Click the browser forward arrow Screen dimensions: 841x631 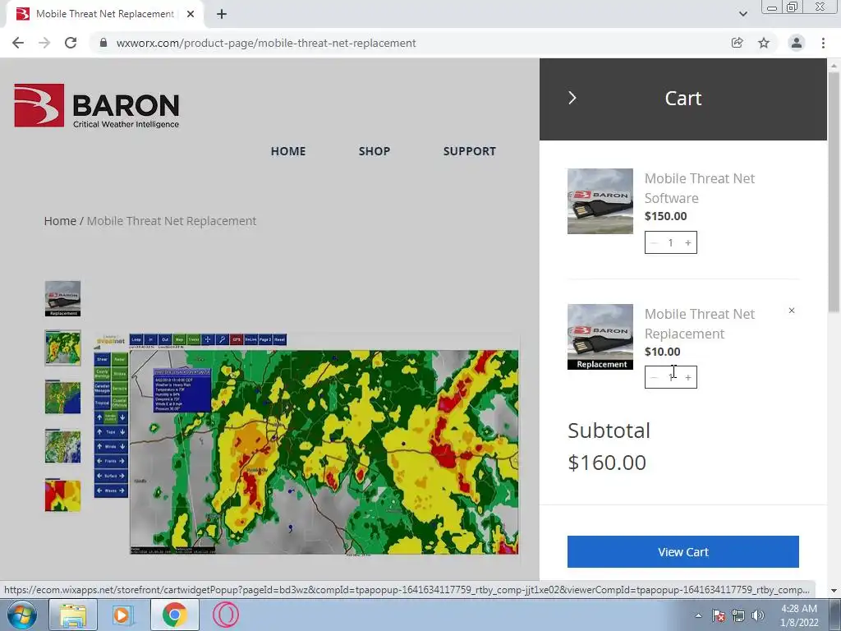(44, 43)
